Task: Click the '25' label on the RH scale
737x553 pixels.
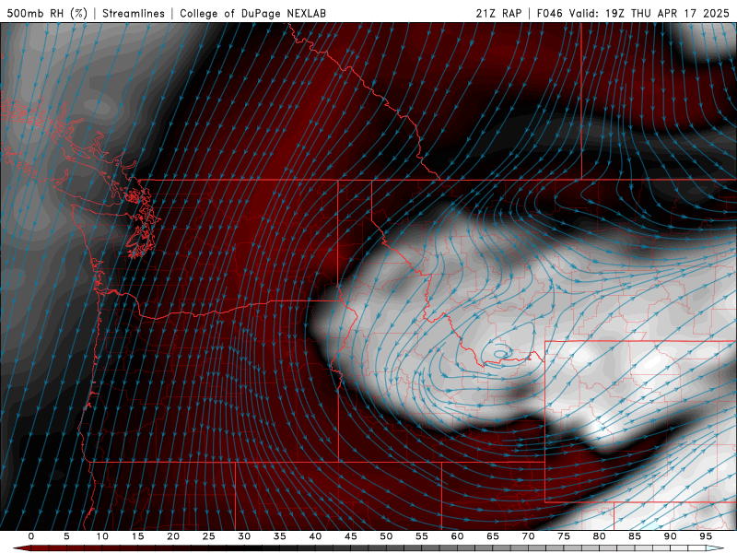Action: point(209,536)
